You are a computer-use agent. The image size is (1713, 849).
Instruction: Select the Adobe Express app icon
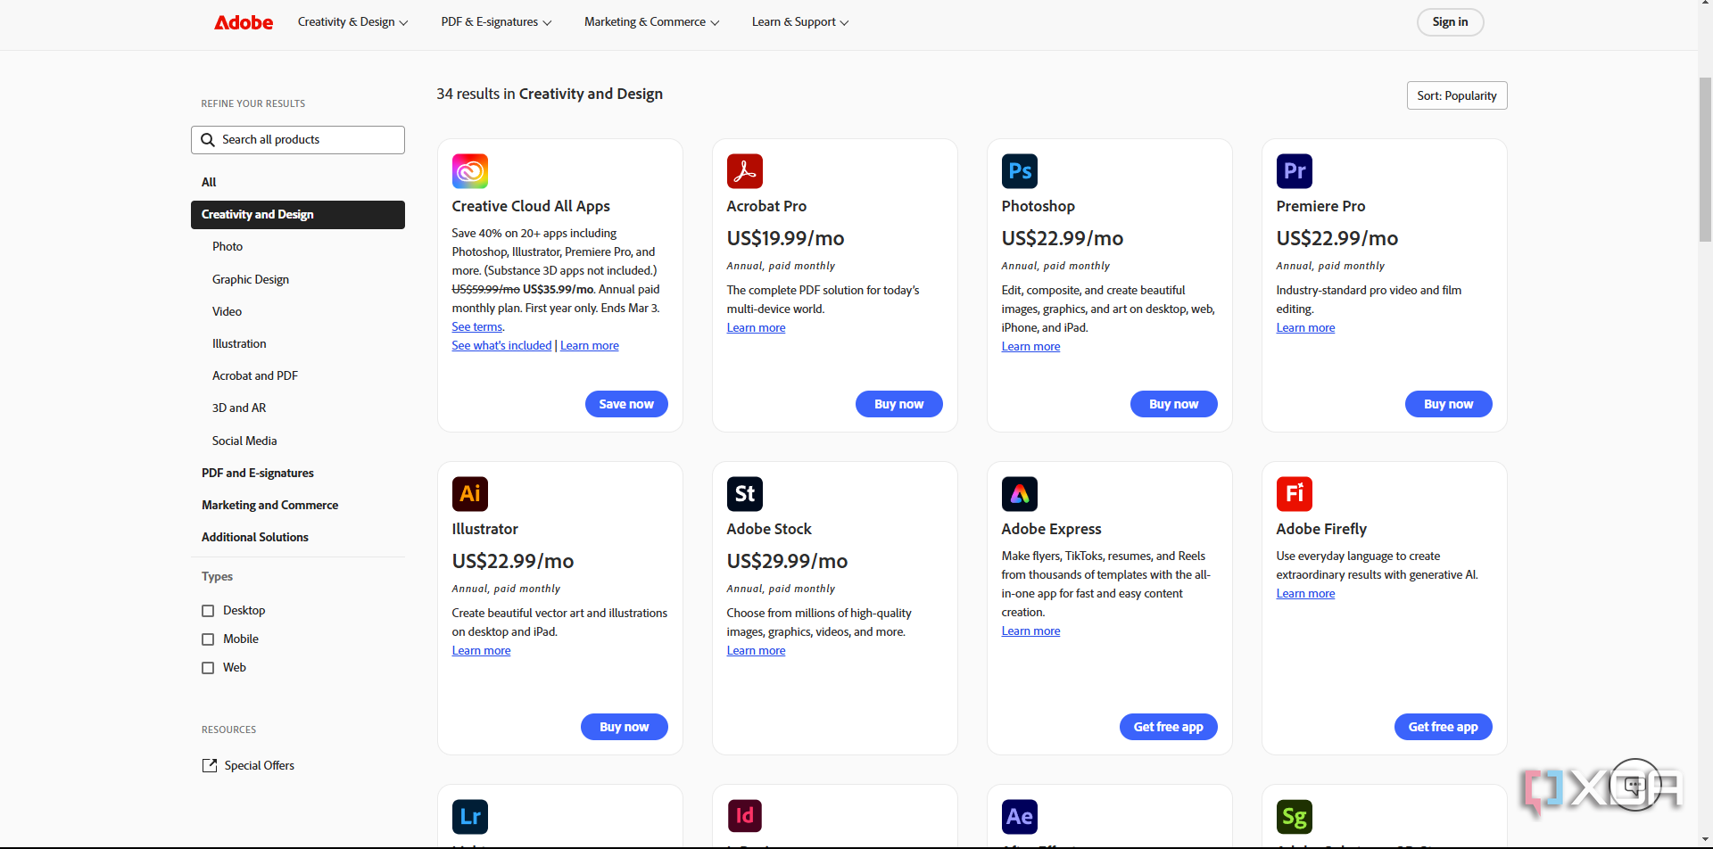point(1020,494)
